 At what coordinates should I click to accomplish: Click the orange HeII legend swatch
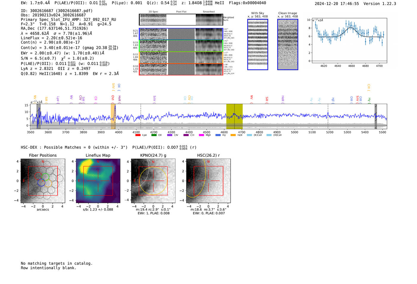(233, 135)
